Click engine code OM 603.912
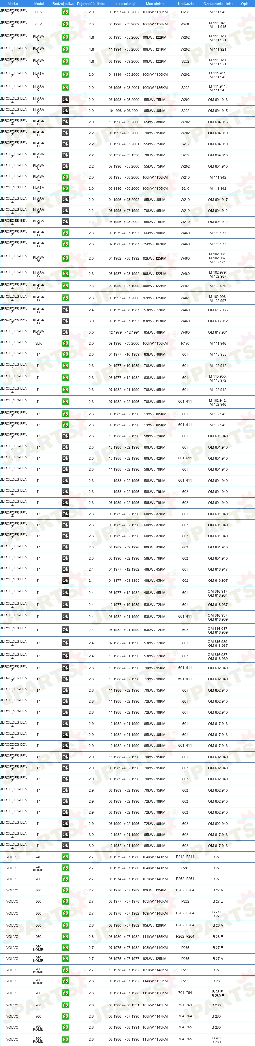Image resolution: width=255 pixels, height=1046 pixels. click(x=218, y=321)
